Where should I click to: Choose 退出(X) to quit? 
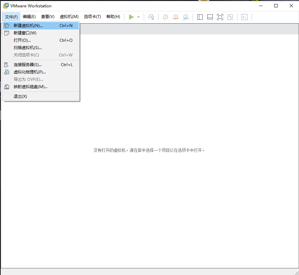coord(41,96)
